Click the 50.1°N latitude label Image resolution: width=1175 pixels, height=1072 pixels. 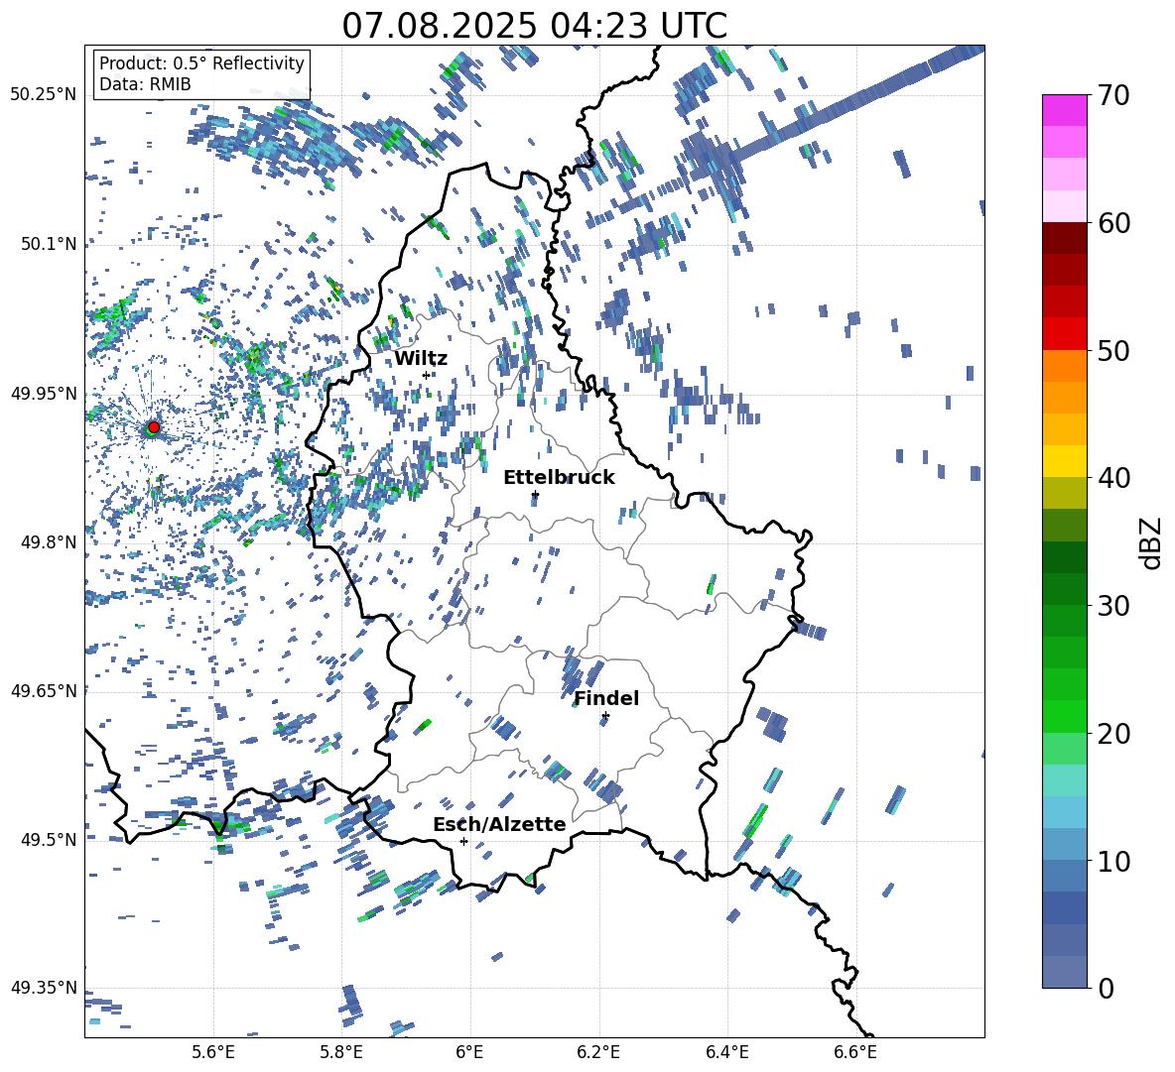click(x=49, y=244)
